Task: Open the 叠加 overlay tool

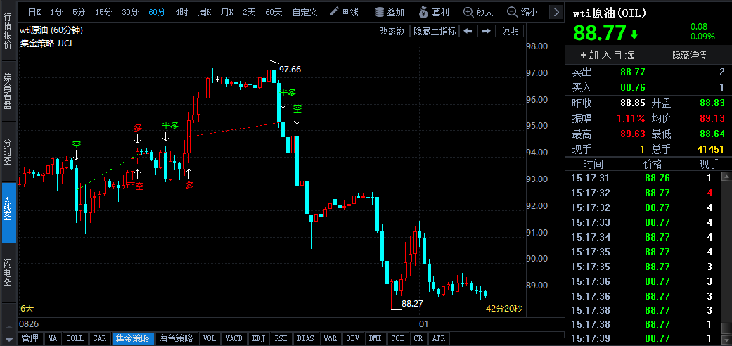Action: click(x=390, y=12)
